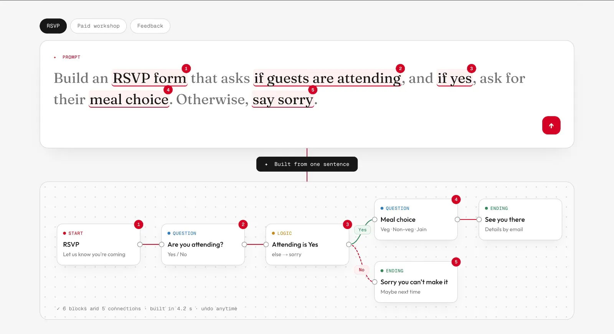Click the 'Built from one sentence' badge
The height and width of the screenshot is (334, 614).
coord(307,164)
